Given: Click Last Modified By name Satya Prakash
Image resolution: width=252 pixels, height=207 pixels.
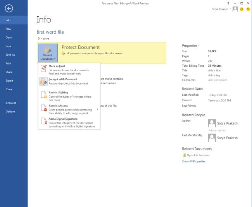Looking at the screenshot, I should tap(227, 138).
